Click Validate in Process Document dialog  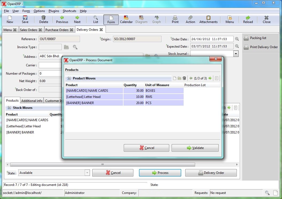195,148
